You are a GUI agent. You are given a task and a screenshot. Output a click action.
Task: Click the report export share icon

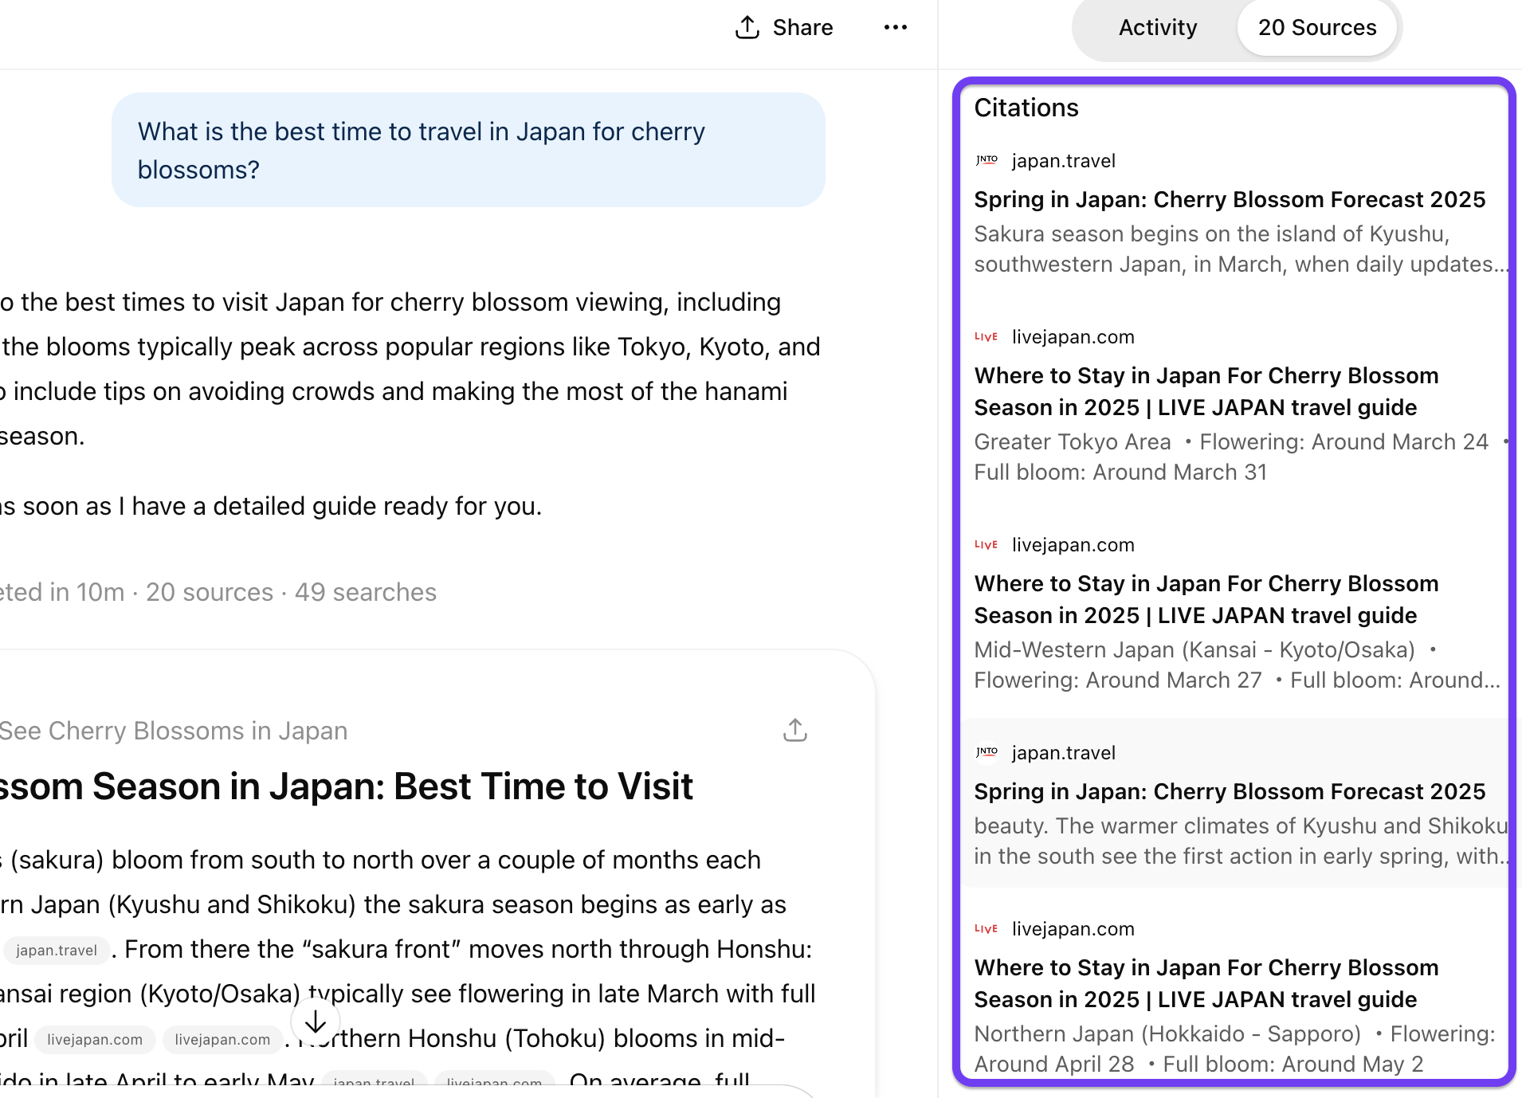(794, 730)
